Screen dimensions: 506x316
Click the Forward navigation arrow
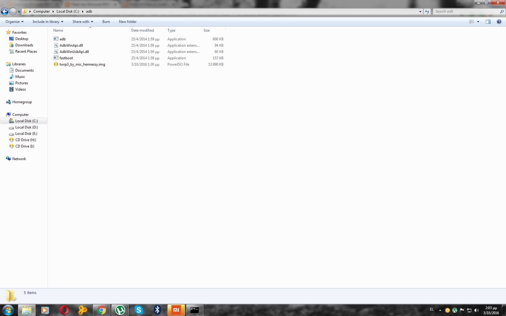click(x=13, y=11)
